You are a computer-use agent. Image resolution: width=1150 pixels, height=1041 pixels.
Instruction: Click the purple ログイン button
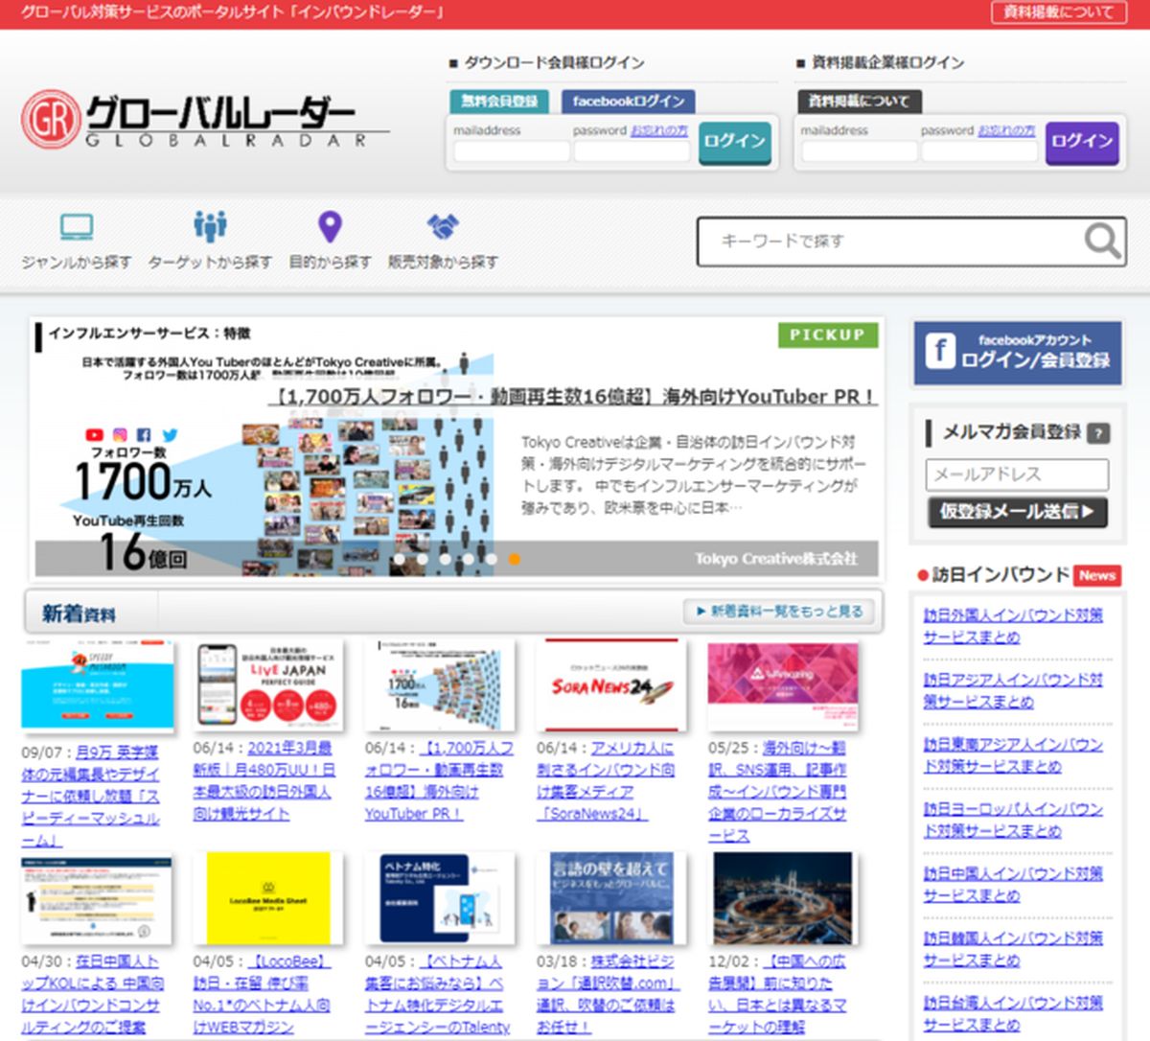[x=1082, y=142]
